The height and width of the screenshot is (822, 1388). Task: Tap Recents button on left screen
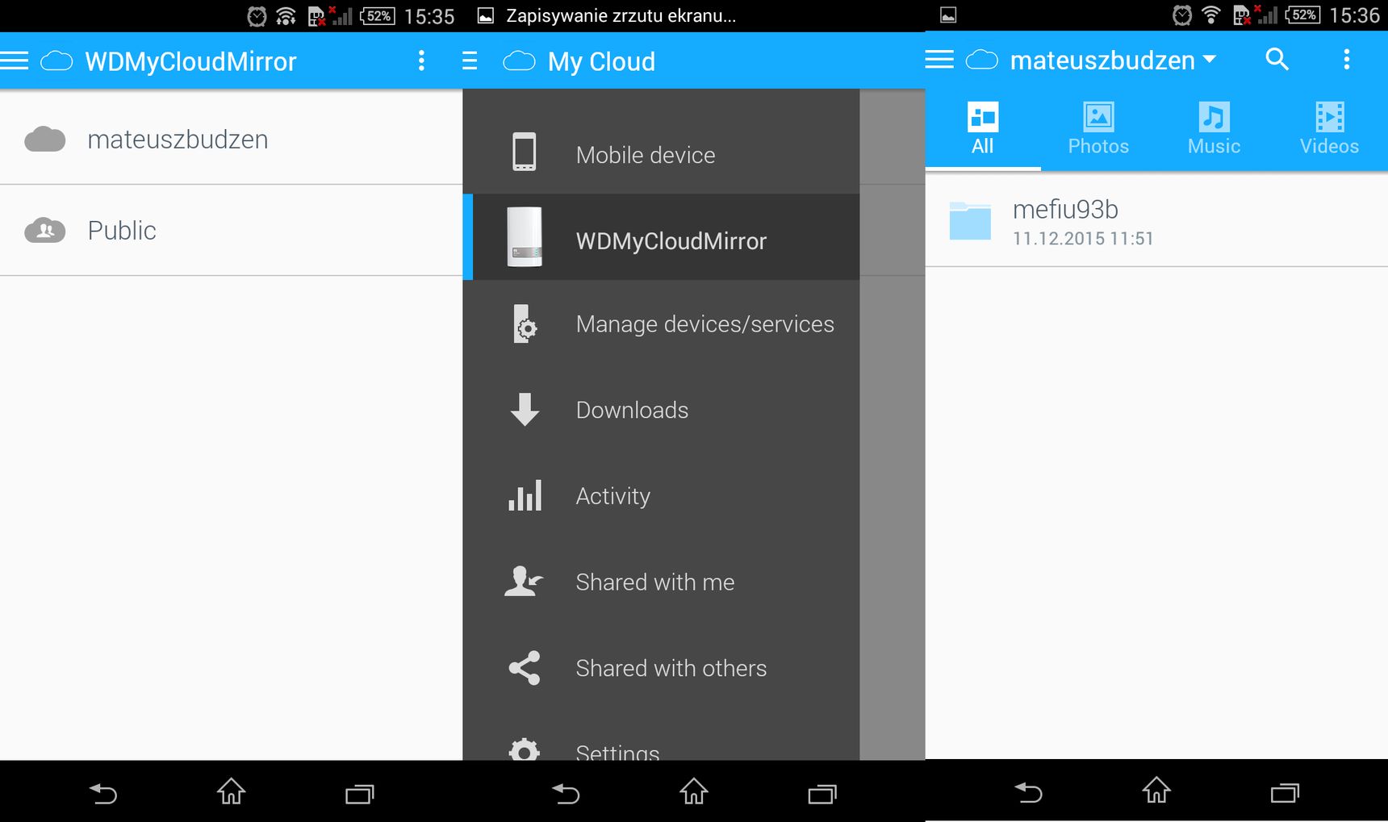point(360,794)
